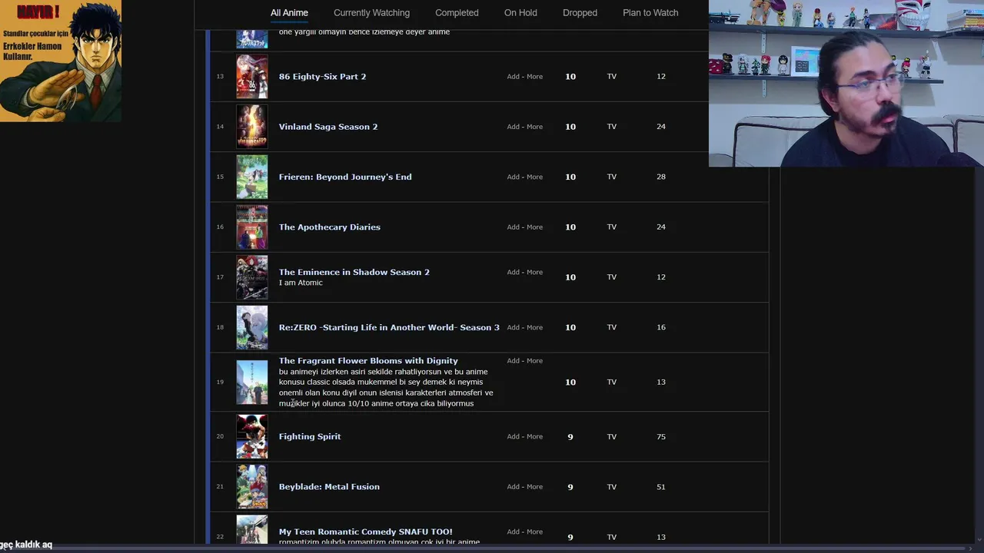Click Add for Frieren: Beyond Journey's End
Image resolution: width=984 pixels, height=553 pixels.
pos(513,177)
